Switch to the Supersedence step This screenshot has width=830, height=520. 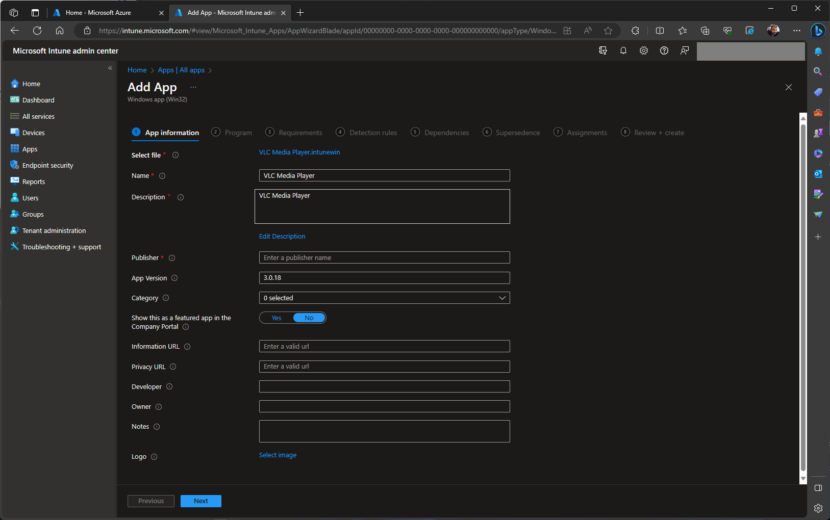511,133
